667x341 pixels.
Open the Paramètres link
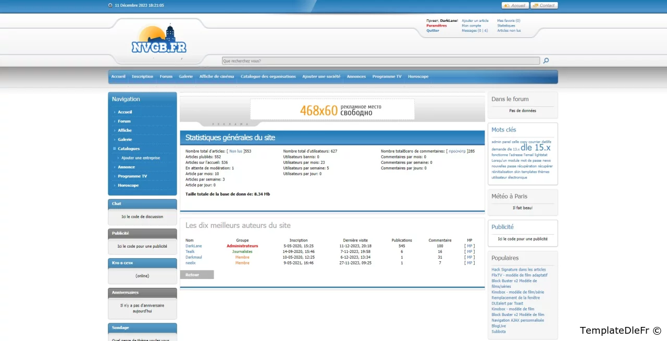(436, 26)
